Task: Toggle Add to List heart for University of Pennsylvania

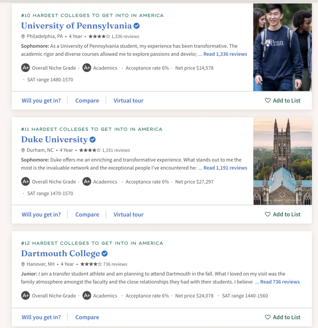Action: pyautogui.click(x=268, y=101)
